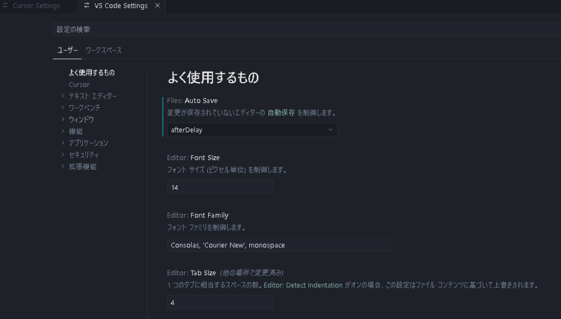Screen dimensions: 561x319
Task: Open the Editor: Detect Indentation link
Action: tap(303, 285)
